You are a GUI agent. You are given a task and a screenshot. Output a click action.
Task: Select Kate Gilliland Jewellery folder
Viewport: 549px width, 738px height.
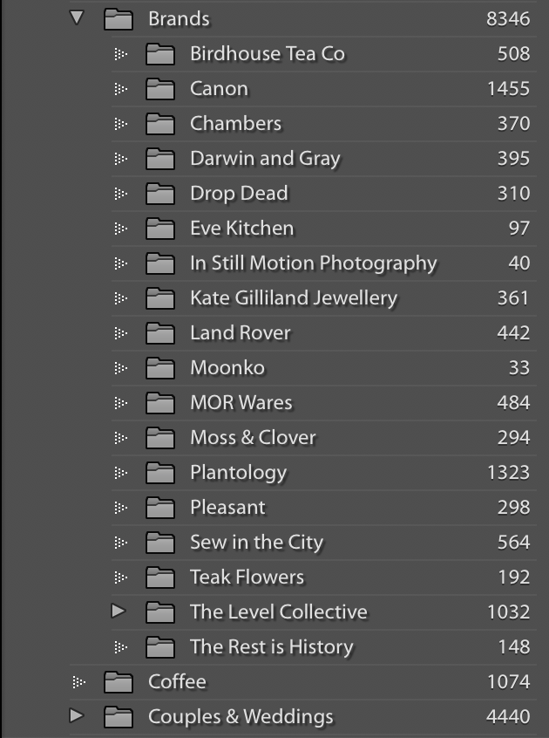coord(294,298)
